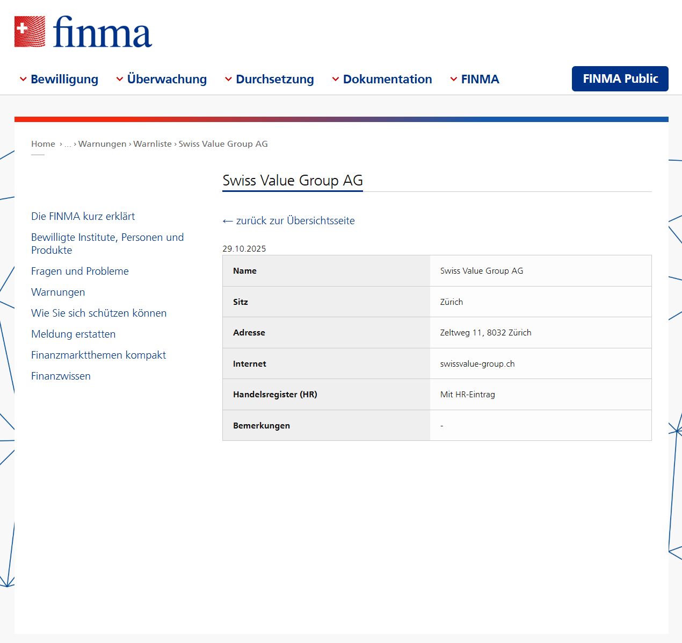
Task: Open Finanzmarktthemen kompakt sidebar link
Action: 98,355
